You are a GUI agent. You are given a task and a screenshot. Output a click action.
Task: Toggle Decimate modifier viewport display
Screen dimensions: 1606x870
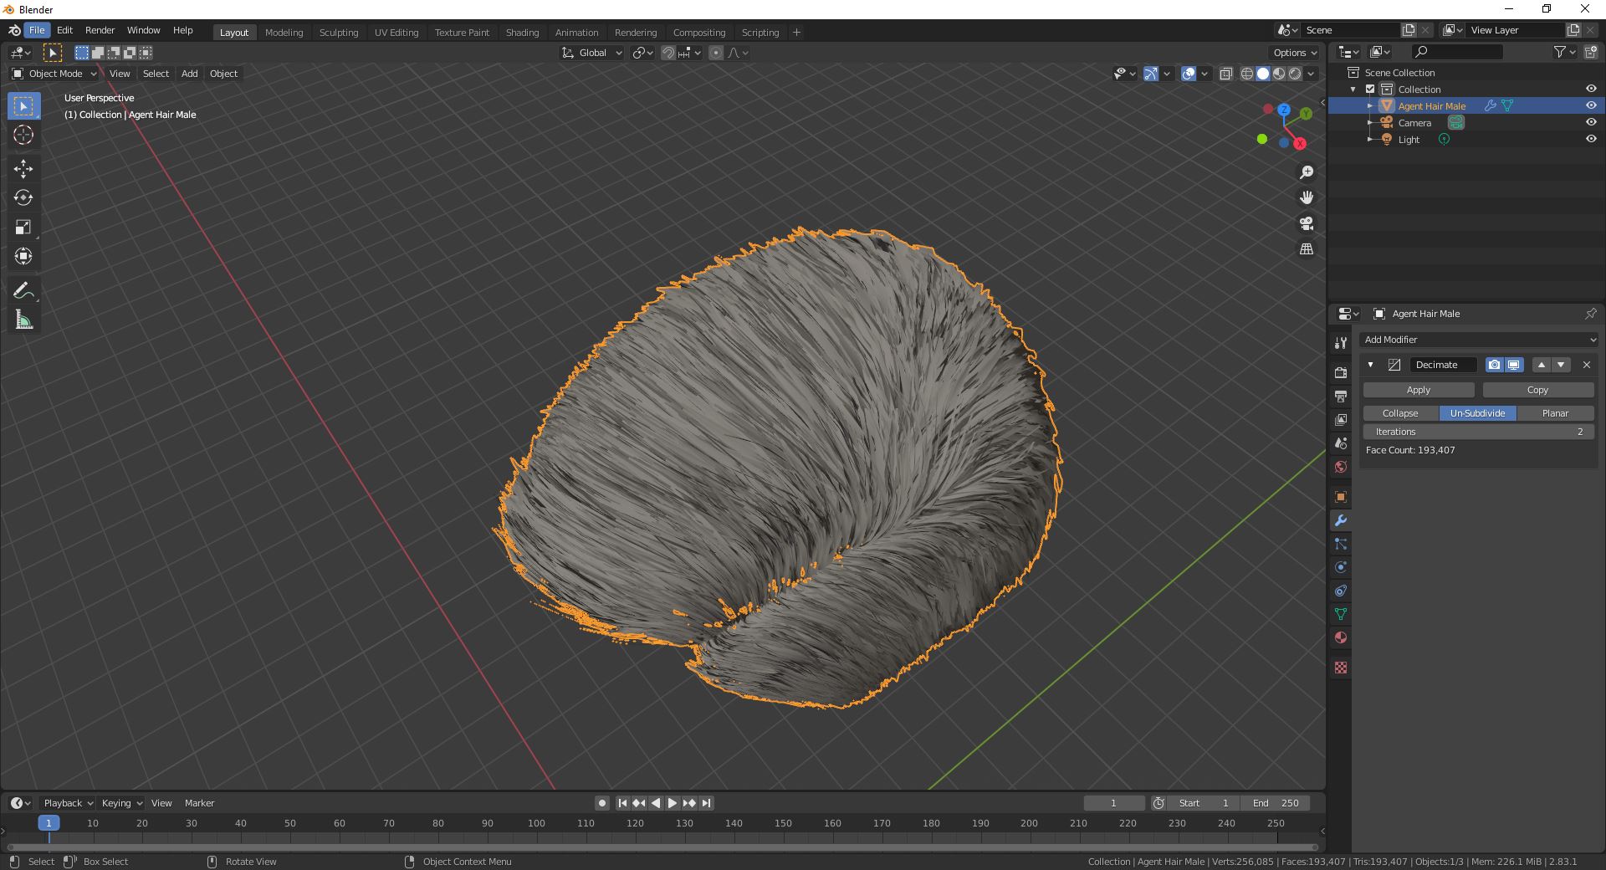(x=1514, y=365)
